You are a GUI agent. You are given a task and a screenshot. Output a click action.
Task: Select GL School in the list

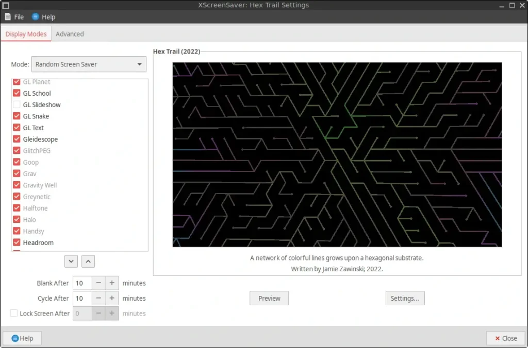point(37,93)
